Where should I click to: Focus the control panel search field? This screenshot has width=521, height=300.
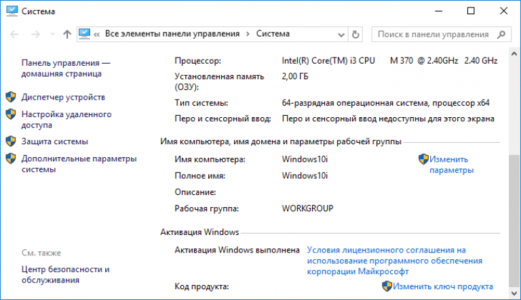(x=441, y=34)
